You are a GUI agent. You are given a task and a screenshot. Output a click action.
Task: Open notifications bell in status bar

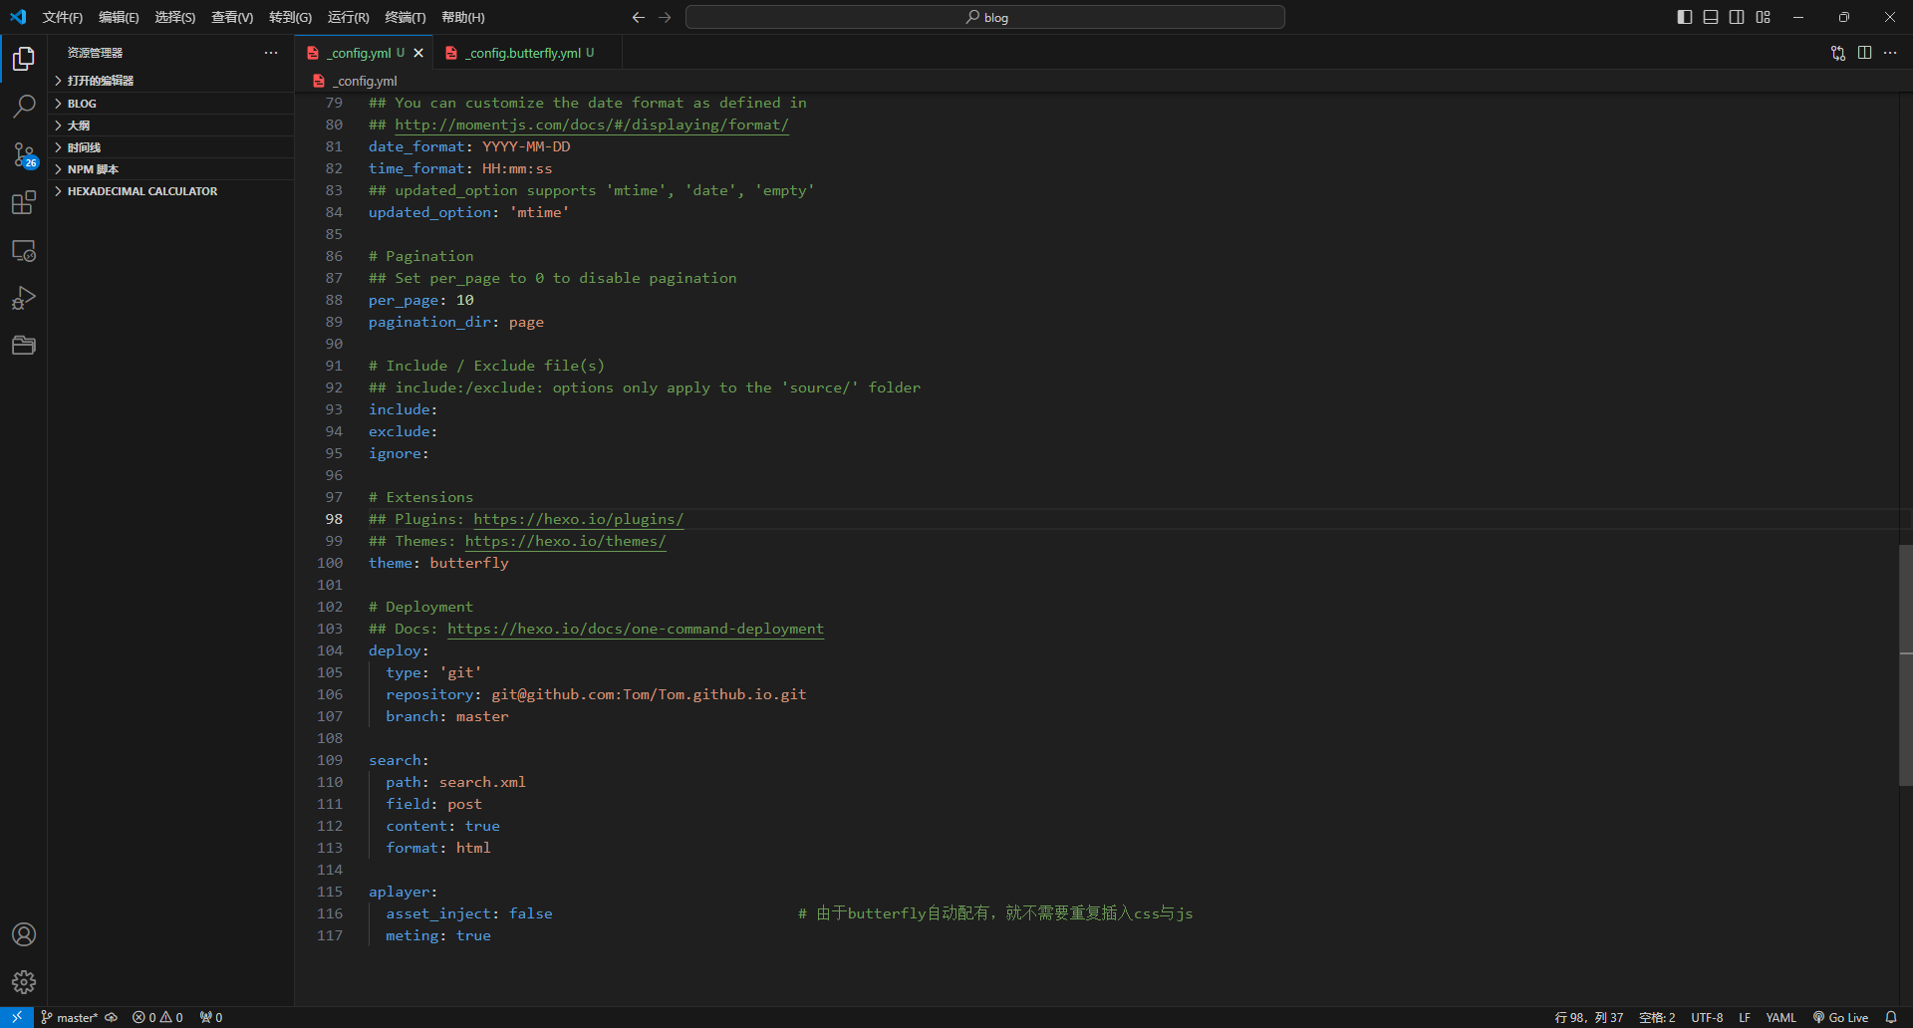(x=1891, y=1017)
